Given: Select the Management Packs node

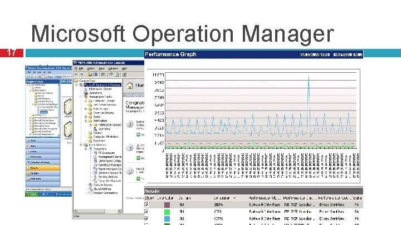Looking at the screenshot, I should [x=100, y=97].
